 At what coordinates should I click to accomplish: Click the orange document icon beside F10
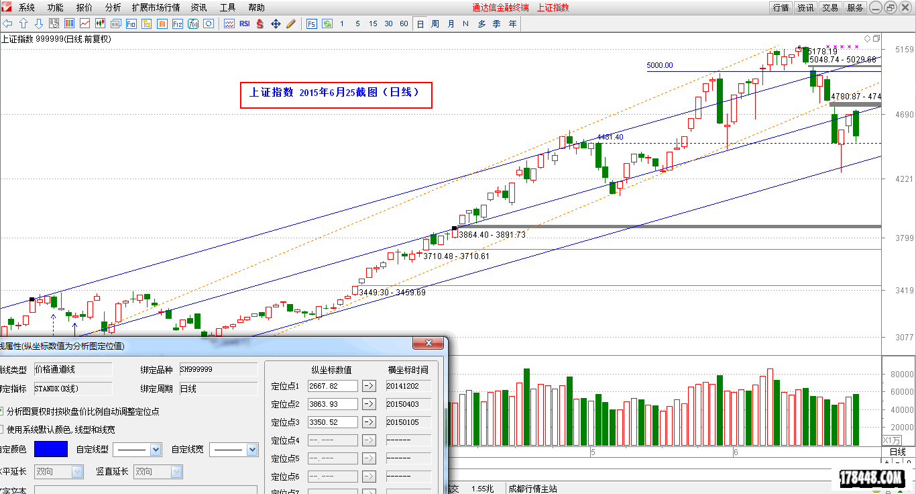162,23
